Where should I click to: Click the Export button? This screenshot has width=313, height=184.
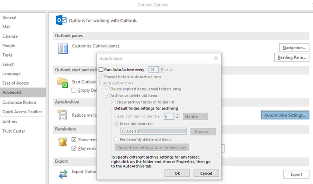[x=296, y=174]
